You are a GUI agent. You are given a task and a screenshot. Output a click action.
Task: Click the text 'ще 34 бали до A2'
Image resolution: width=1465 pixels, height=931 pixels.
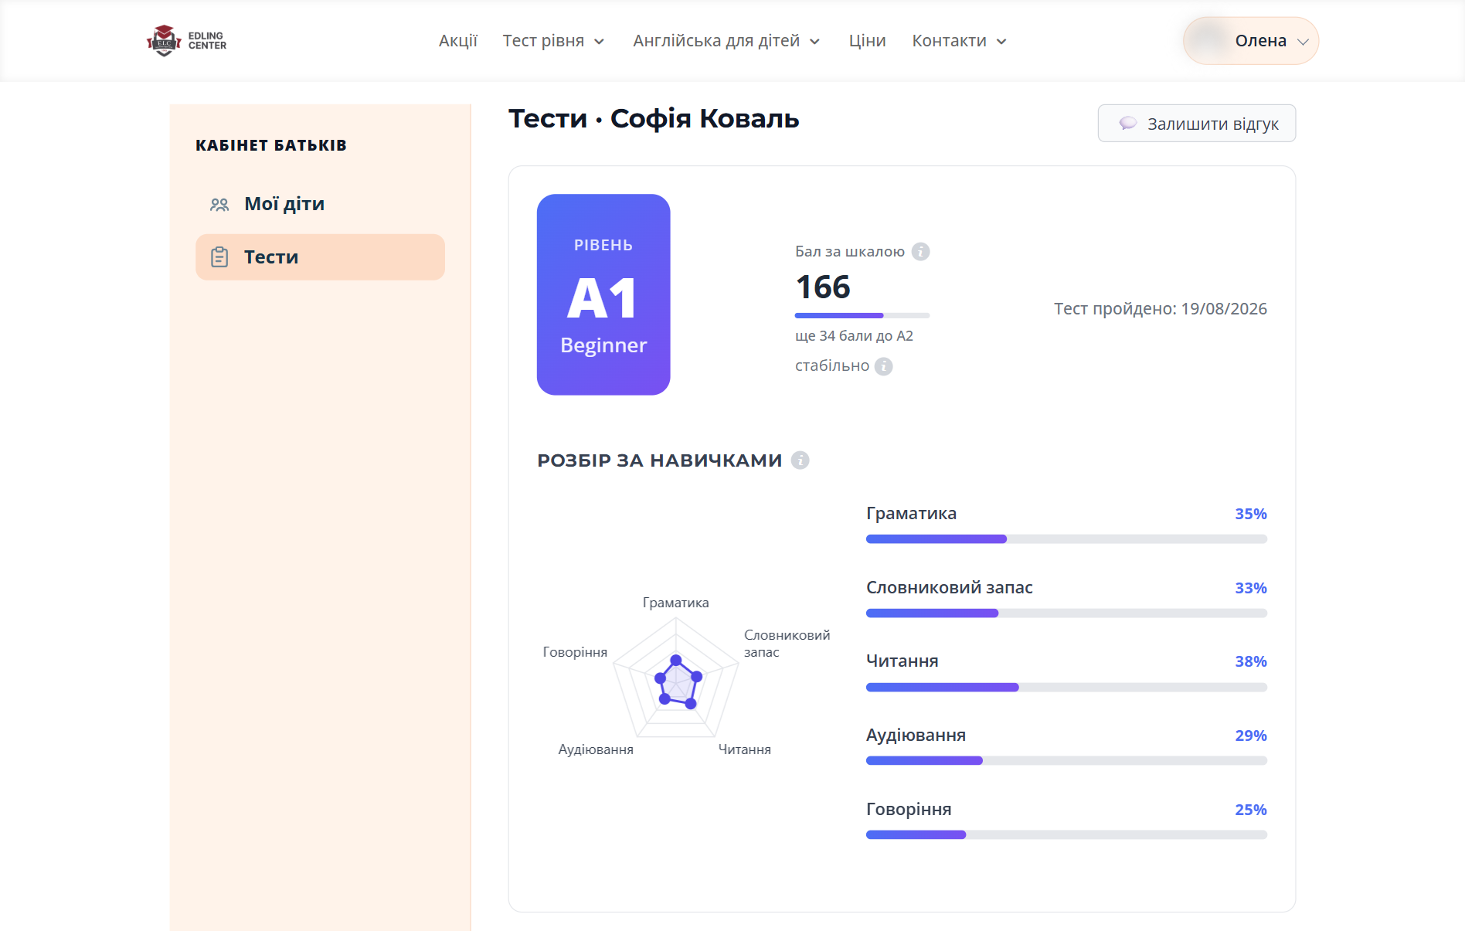(x=854, y=336)
